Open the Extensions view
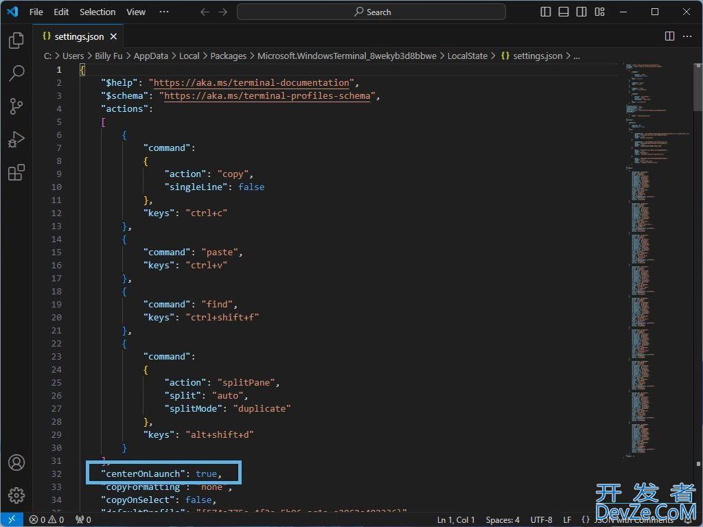This screenshot has width=703, height=527. [16, 172]
